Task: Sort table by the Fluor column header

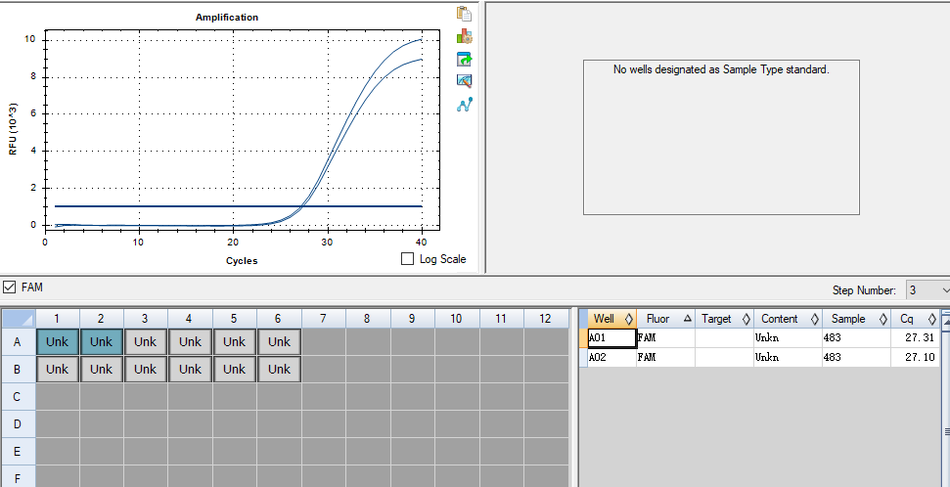Action: 665,319
